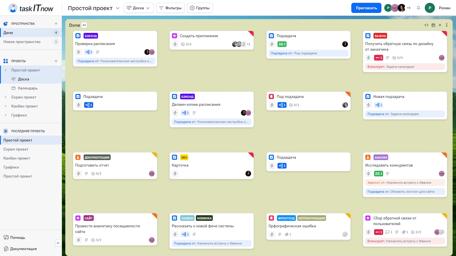Open the Доска view dropdown
This screenshot has width=456, height=256.
point(138,8)
